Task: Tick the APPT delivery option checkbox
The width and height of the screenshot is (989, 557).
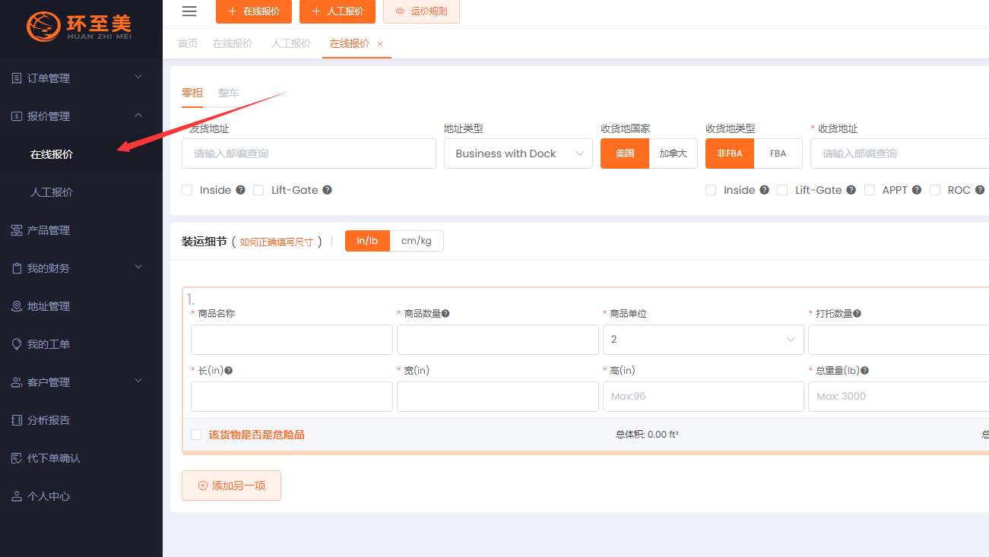Action: (870, 190)
